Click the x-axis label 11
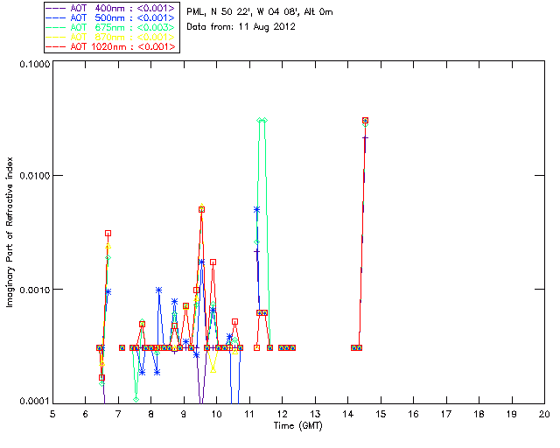Image resolution: width=560 pixels, height=448 pixels. coord(249,414)
